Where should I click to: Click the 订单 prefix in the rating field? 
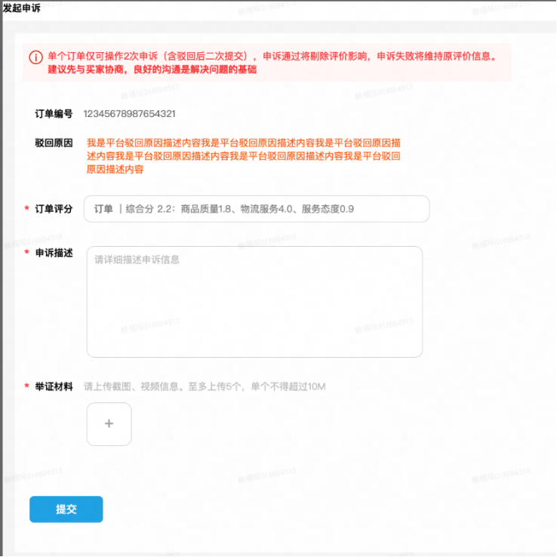point(103,209)
